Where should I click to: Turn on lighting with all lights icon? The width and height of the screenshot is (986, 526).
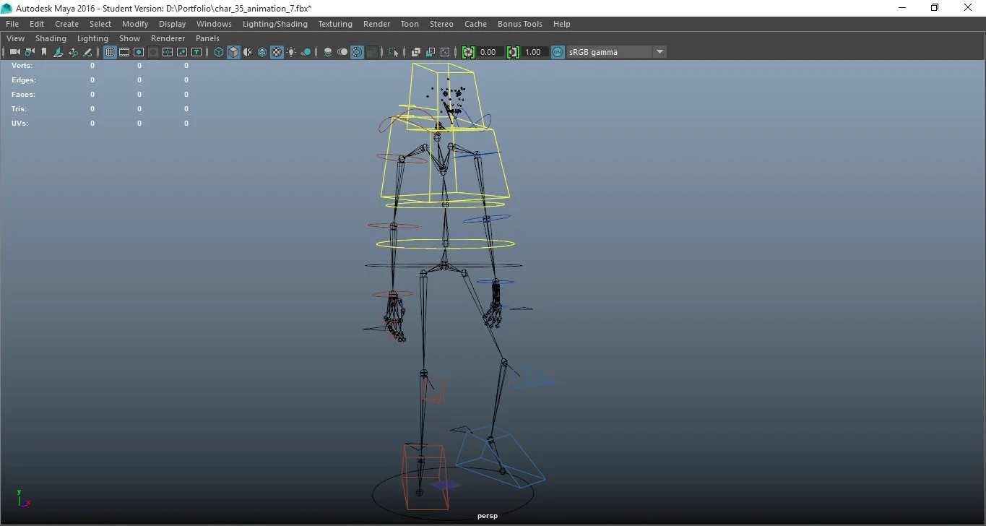coord(291,51)
